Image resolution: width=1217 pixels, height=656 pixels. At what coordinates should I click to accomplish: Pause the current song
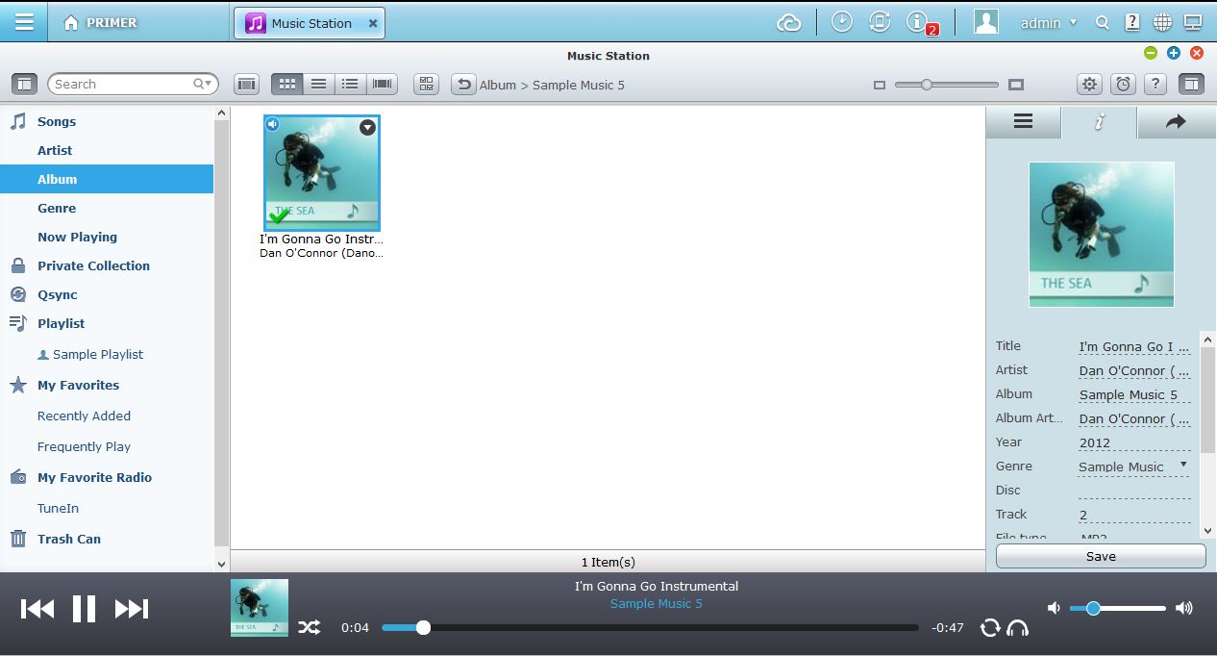85,608
